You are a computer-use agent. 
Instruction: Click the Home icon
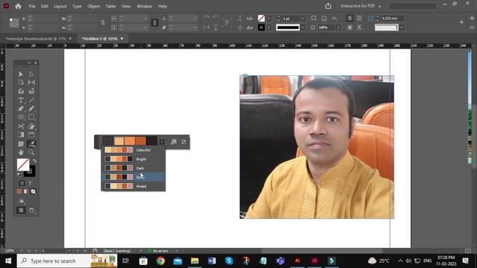18,6
